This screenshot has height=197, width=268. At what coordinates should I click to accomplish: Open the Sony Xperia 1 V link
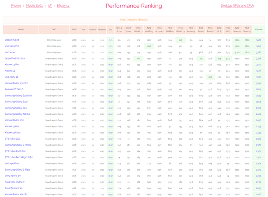[x=13, y=176]
